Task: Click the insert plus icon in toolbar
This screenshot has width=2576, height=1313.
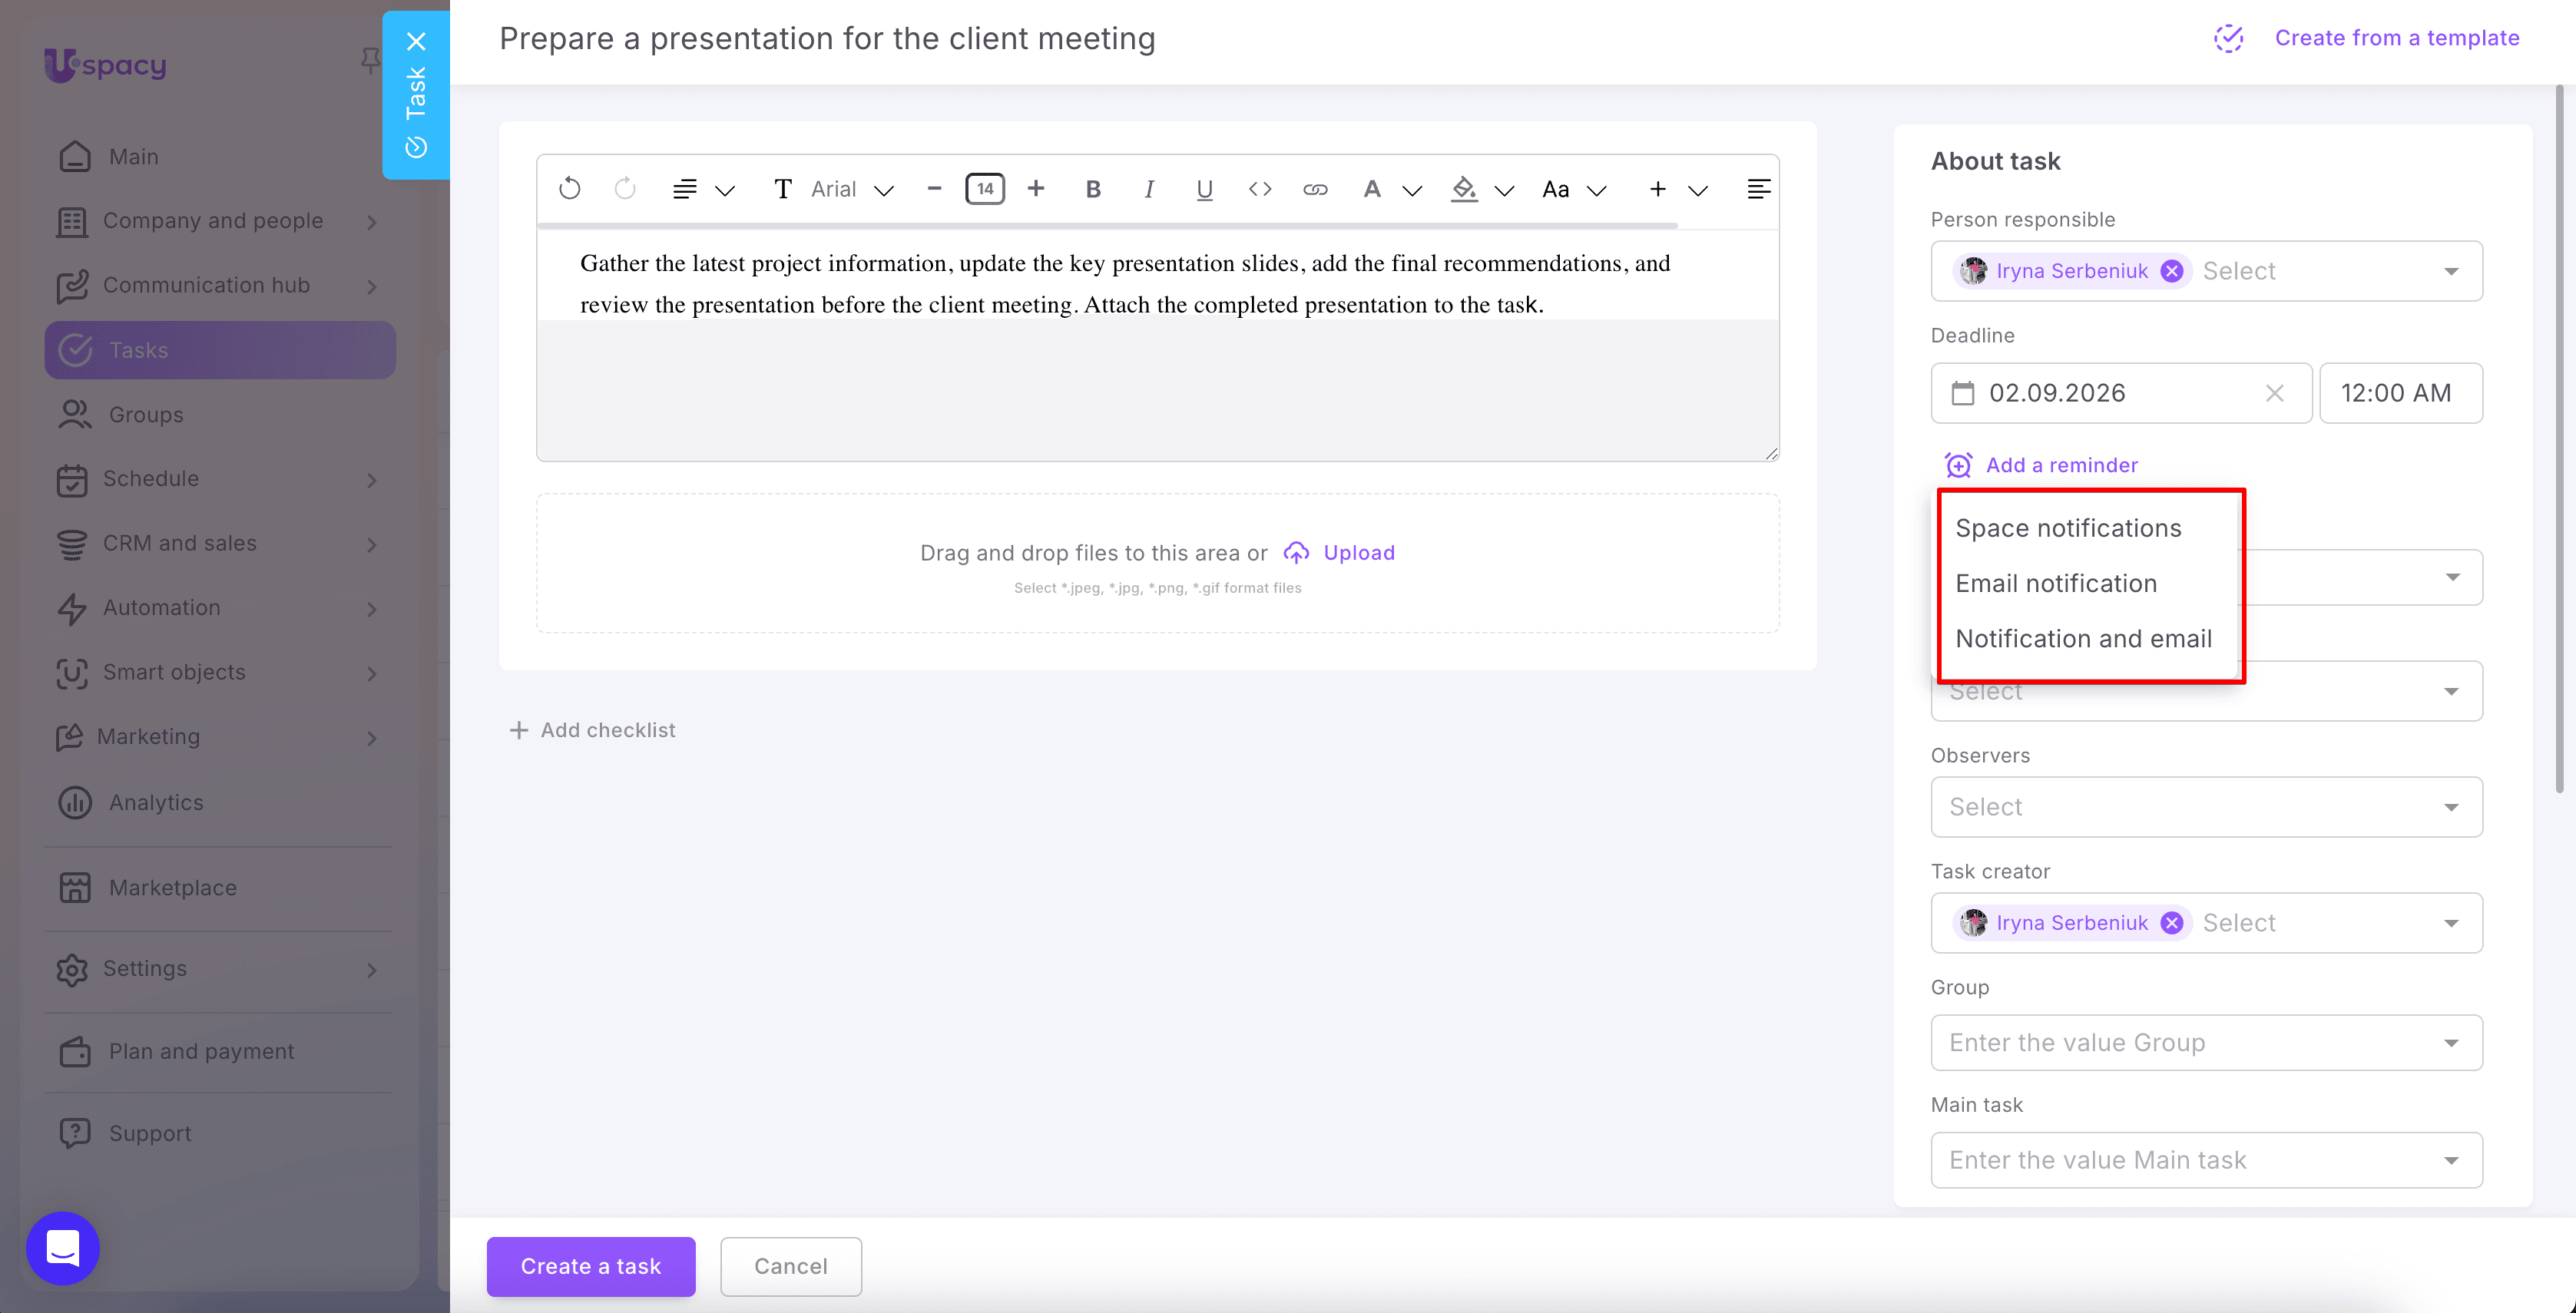Action: tap(1657, 189)
